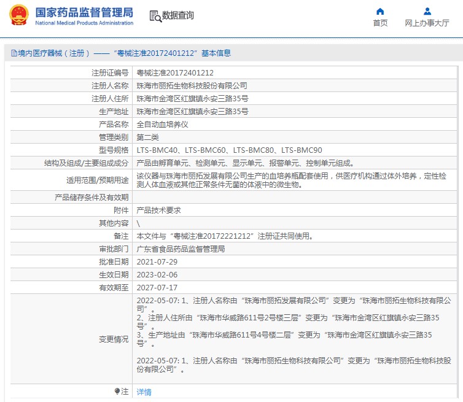Click National Medical Products Administration text
This screenshot has height=402, width=463.
pos(84,23)
